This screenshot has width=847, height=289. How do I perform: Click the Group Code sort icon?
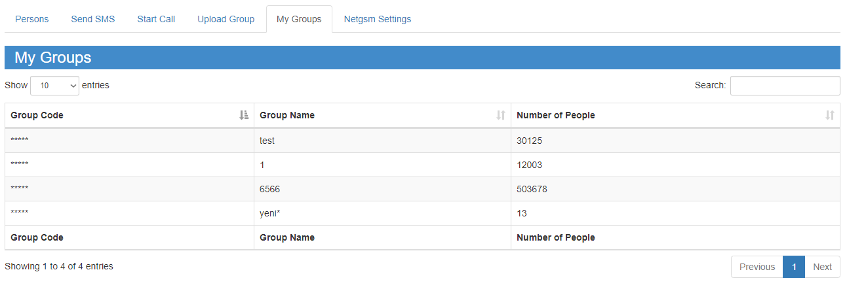244,115
